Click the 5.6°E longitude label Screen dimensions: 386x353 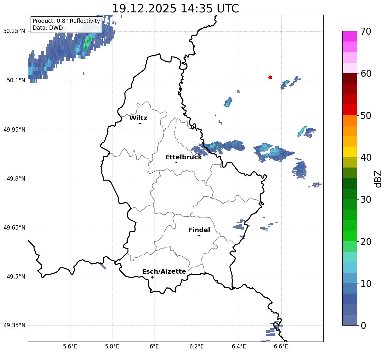click(x=70, y=346)
